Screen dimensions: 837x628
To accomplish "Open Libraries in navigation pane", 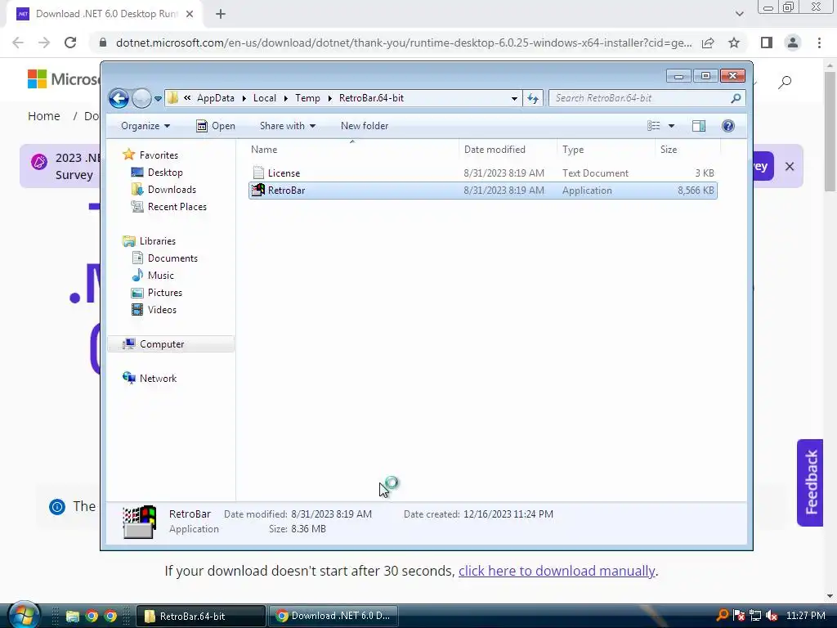I will (158, 241).
